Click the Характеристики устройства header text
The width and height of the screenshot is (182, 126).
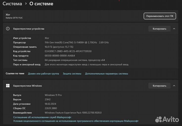[x=29, y=29]
